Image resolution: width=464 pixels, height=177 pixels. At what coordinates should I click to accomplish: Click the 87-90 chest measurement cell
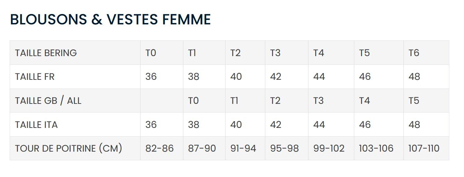tap(202, 148)
